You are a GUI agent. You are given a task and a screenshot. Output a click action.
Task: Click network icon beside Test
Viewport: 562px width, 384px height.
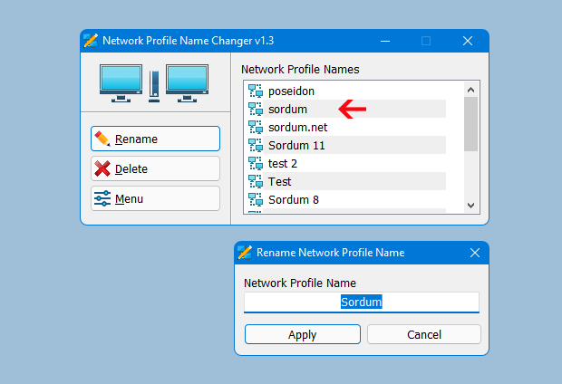click(256, 181)
